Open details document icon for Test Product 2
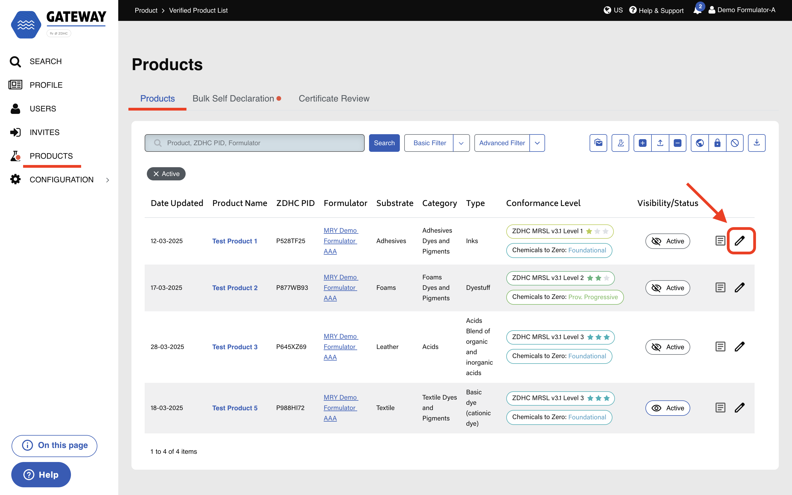 tap(720, 287)
